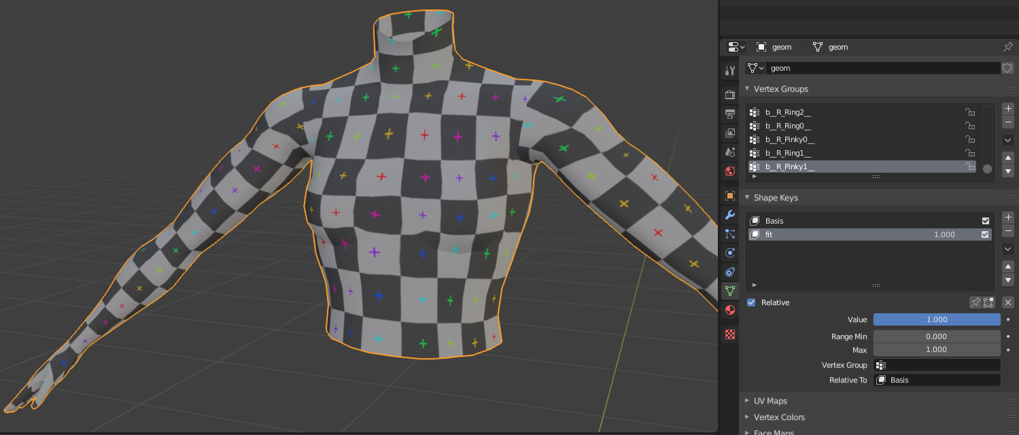Open the vertex group specials dropdown menu
1019x435 pixels.
tap(1008, 140)
